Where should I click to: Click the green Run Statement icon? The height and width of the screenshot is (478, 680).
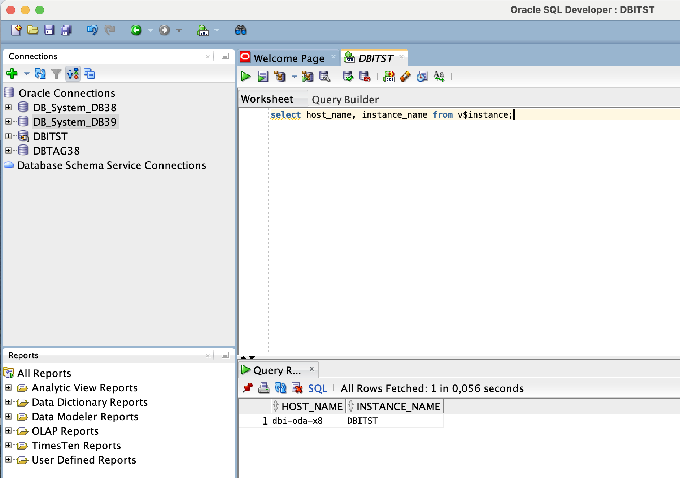246,76
